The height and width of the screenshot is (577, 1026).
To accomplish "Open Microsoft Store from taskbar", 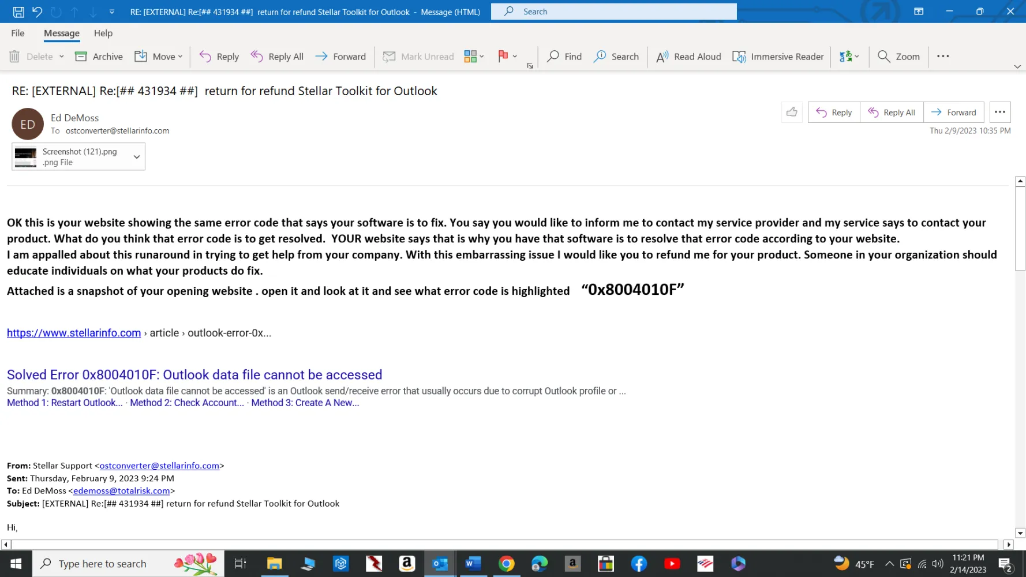I will tap(606, 564).
